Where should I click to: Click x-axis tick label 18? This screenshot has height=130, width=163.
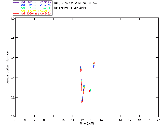point(140,120)
